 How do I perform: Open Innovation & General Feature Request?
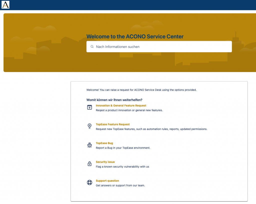pos(121,106)
